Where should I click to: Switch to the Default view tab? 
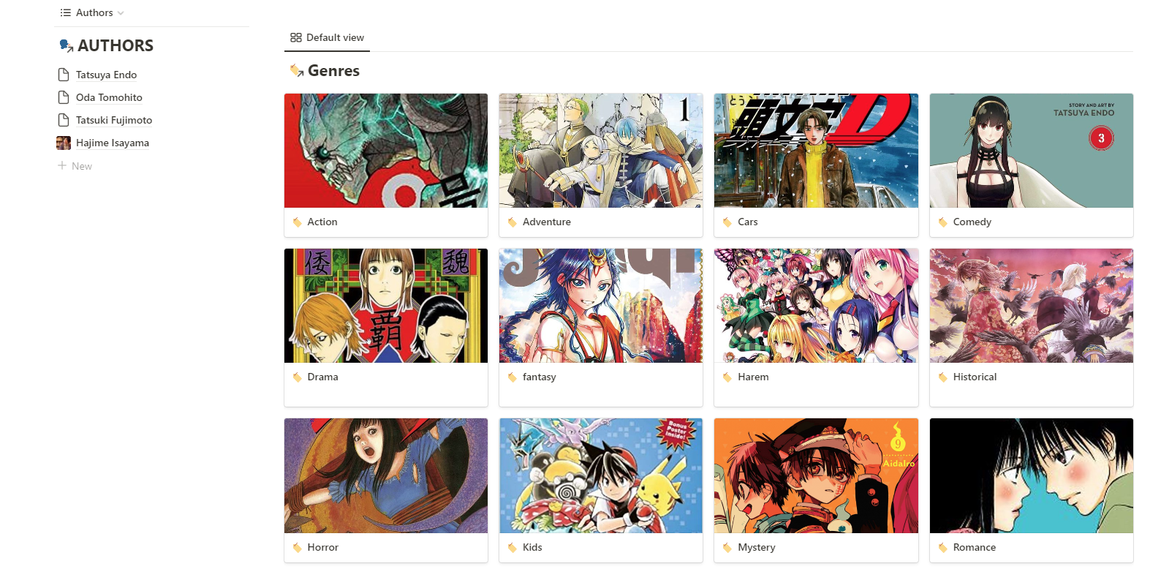[327, 37]
